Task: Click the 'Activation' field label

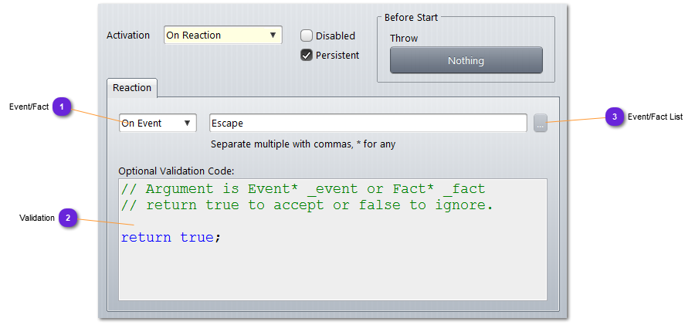Action: (128, 36)
